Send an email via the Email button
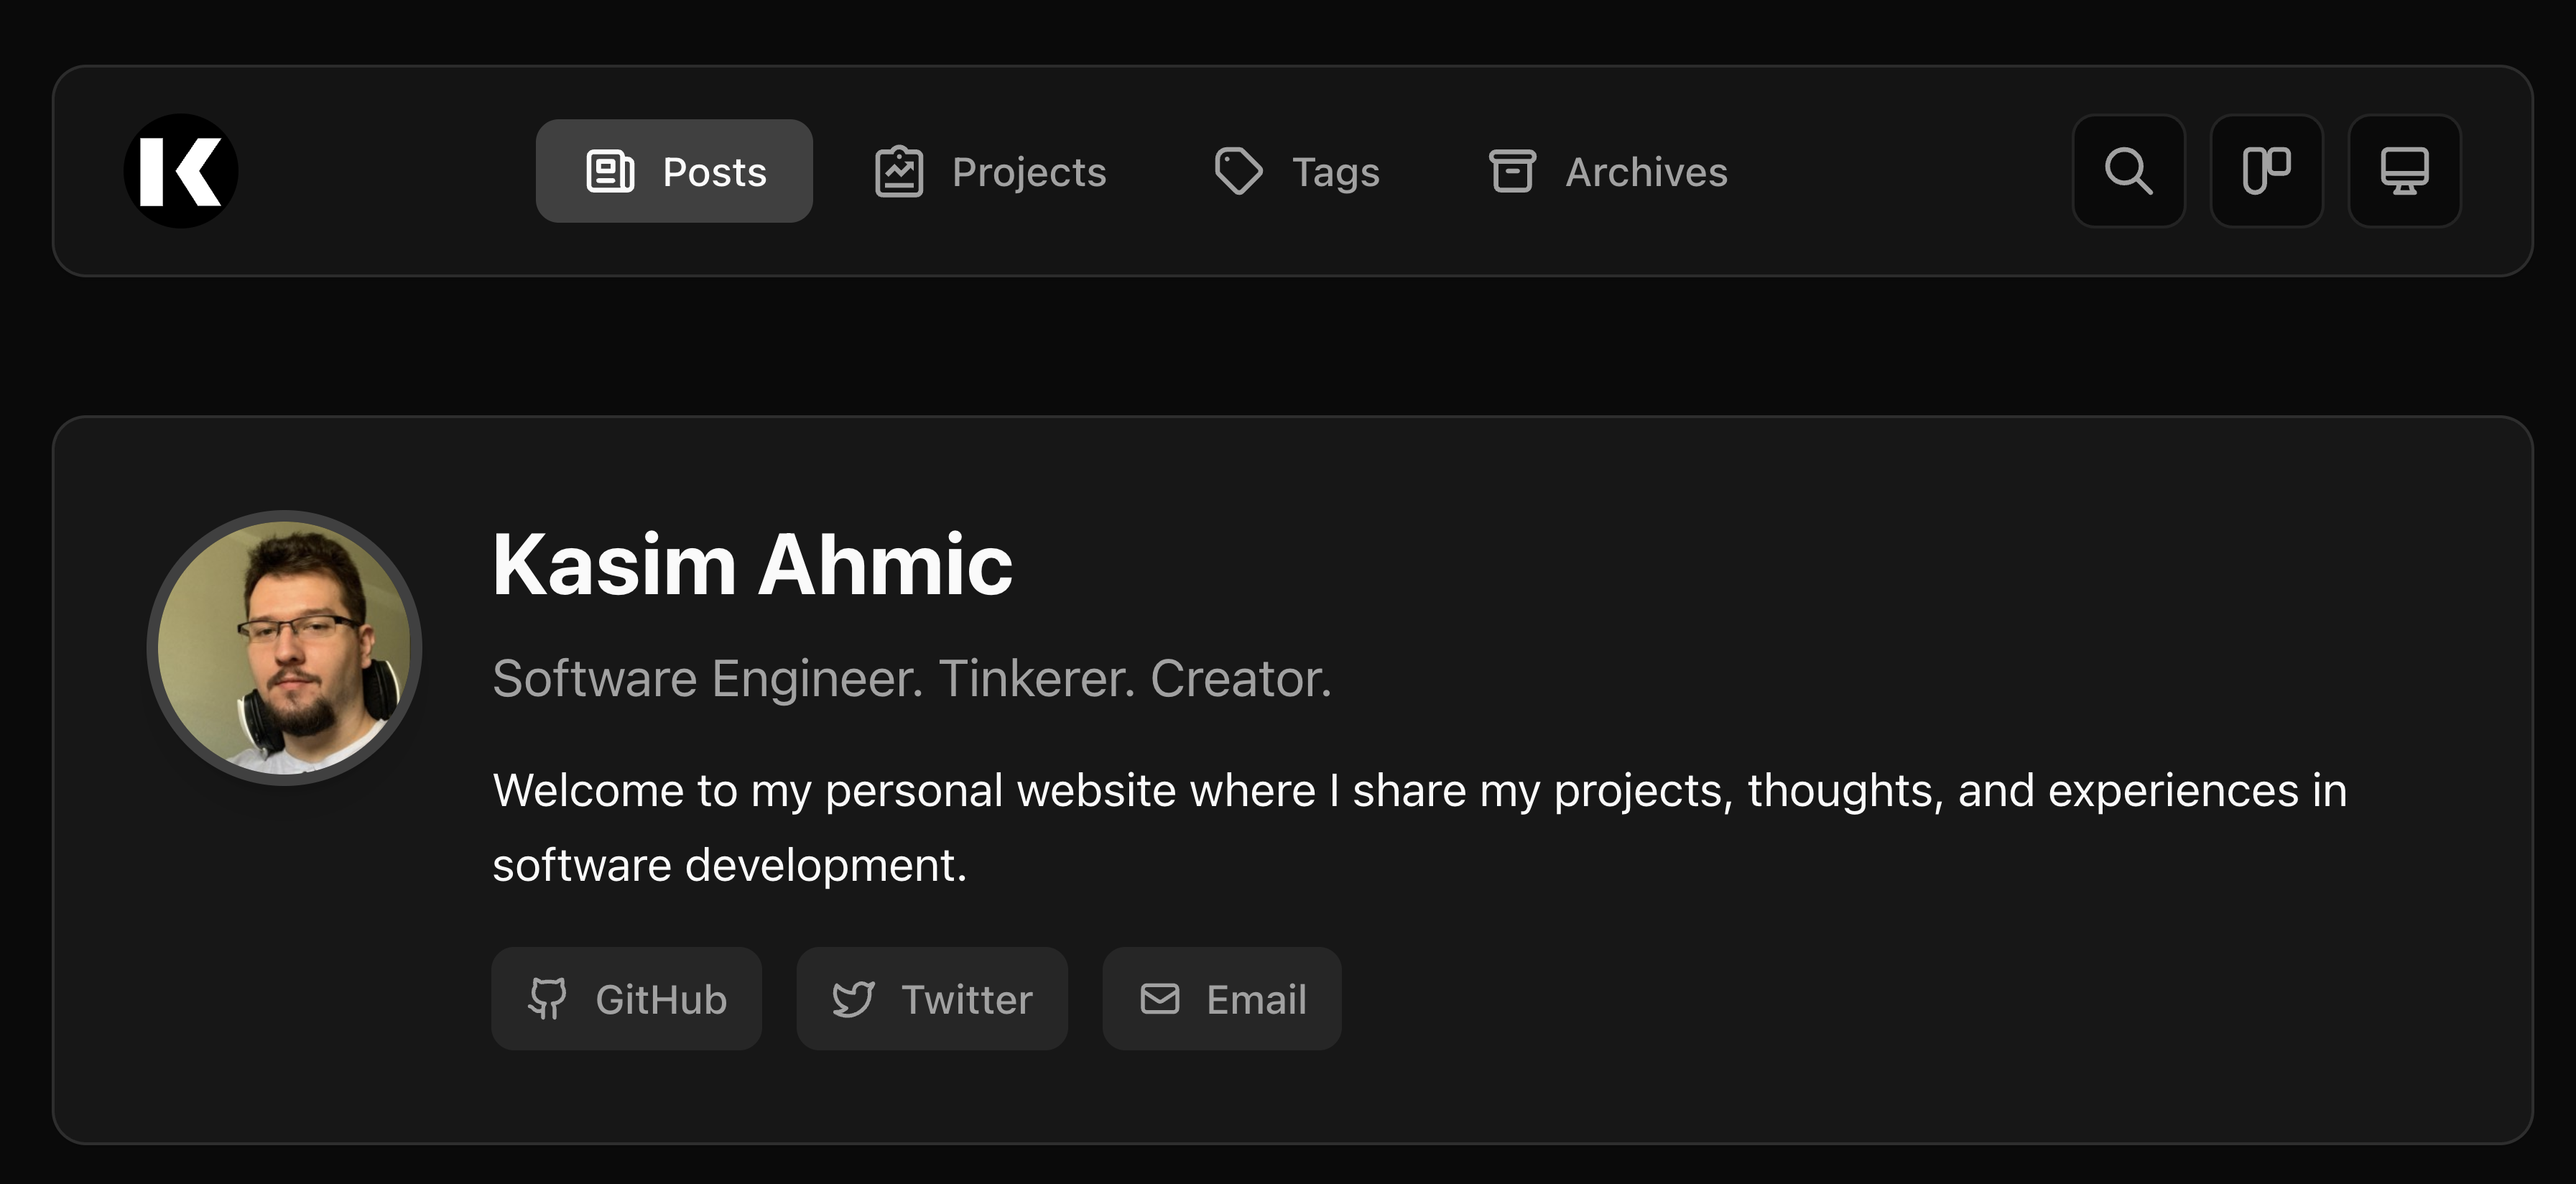The image size is (2576, 1184). point(1221,998)
